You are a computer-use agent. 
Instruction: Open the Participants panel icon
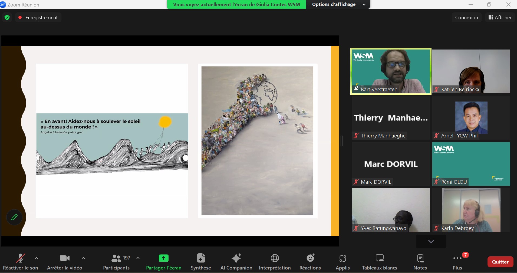(116, 258)
